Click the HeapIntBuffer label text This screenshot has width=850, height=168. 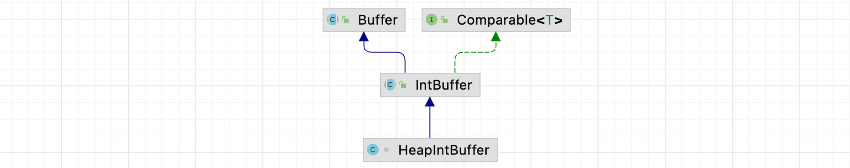444,150
